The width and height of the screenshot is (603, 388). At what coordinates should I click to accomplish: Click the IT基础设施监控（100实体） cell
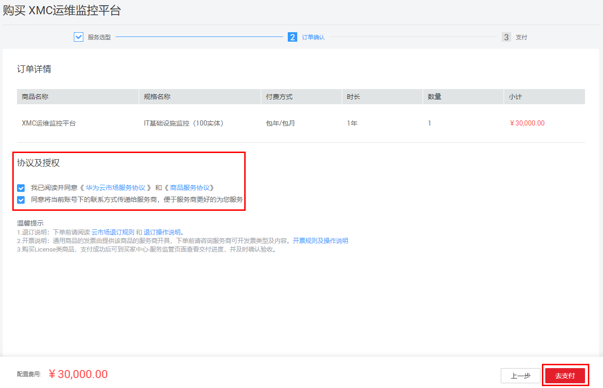[184, 123]
